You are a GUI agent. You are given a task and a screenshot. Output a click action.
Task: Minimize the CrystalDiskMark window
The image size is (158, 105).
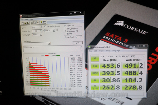134,46
